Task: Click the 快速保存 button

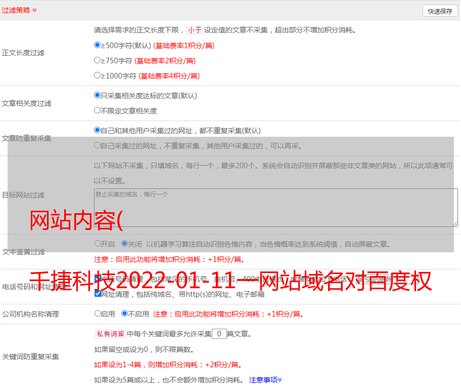Action: [x=439, y=11]
